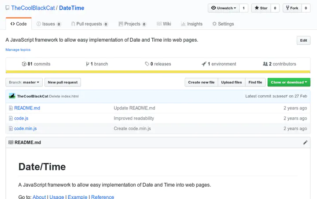Viewport: 317px width, 199px height.
Task: Click the New pull request button
Action: (63, 82)
